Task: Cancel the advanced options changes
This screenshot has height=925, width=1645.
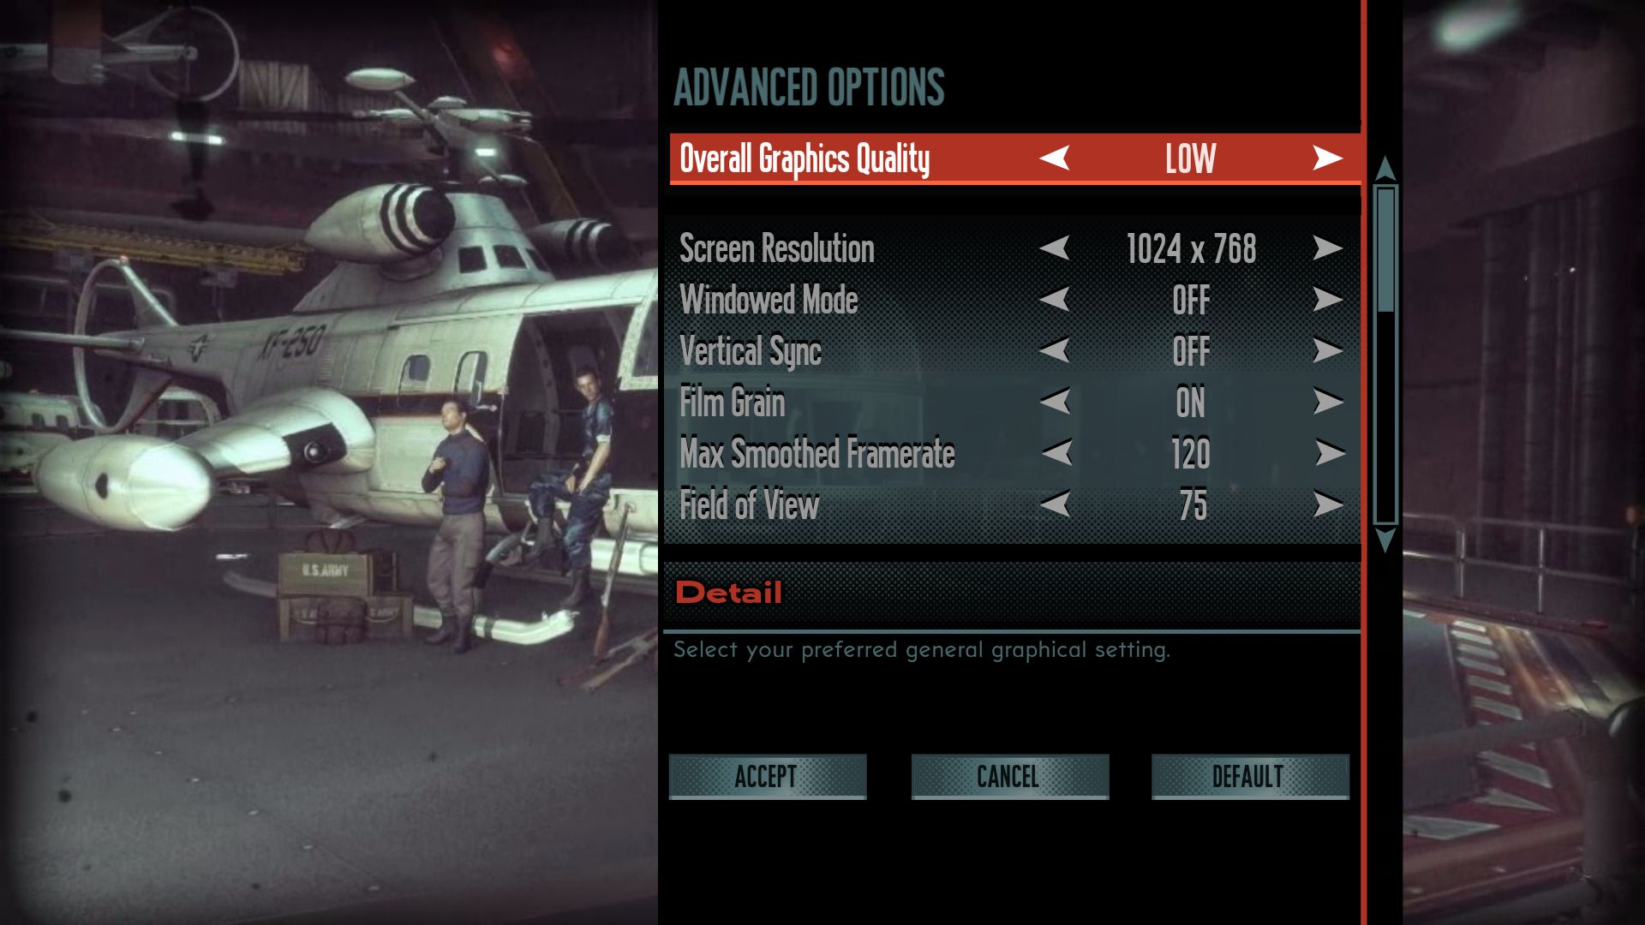Action: click(1010, 777)
